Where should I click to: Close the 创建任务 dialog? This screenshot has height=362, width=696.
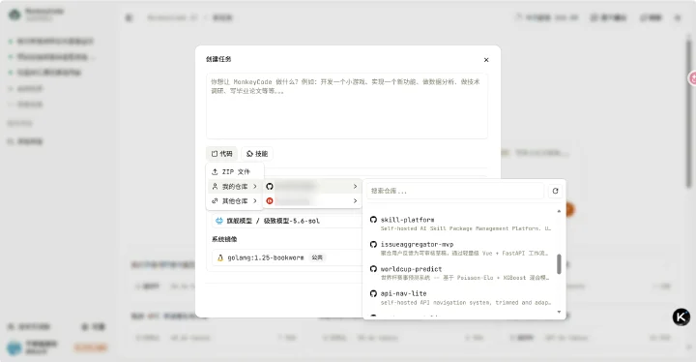[486, 60]
